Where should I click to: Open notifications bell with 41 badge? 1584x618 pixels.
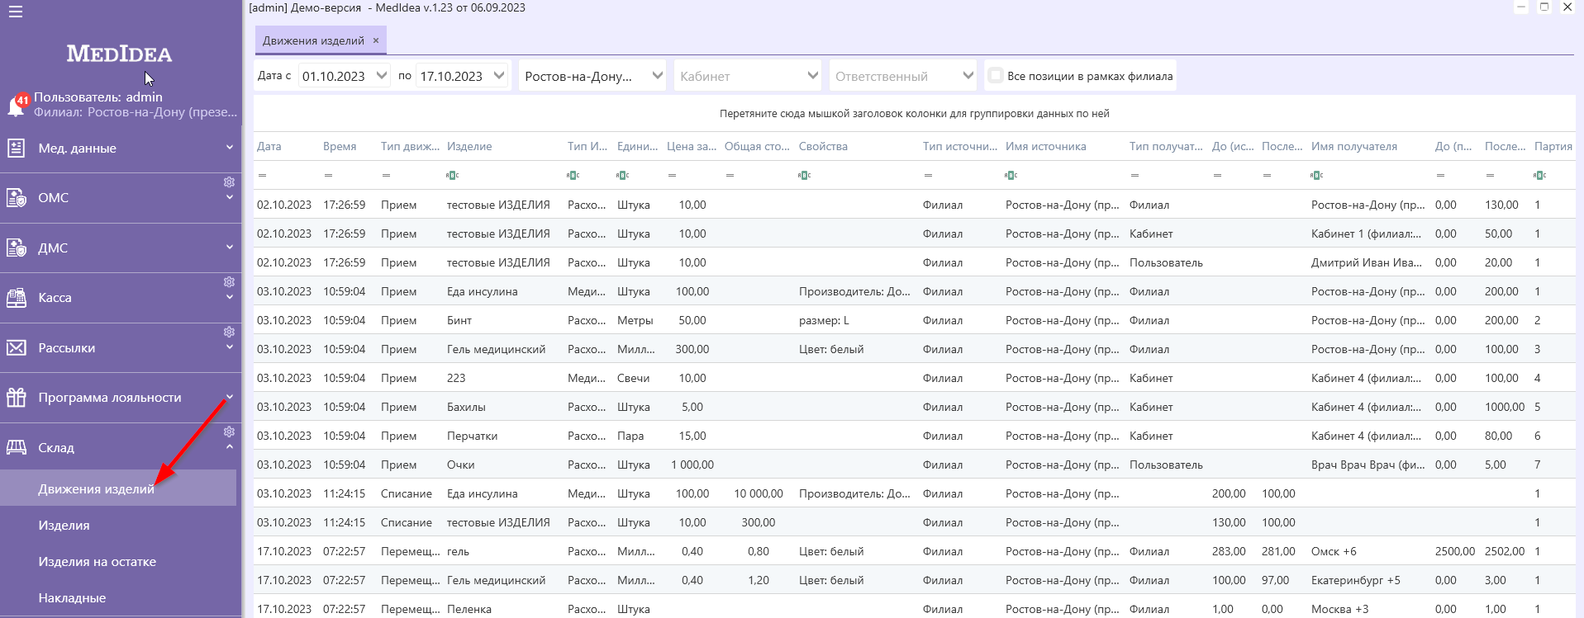tap(17, 105)
